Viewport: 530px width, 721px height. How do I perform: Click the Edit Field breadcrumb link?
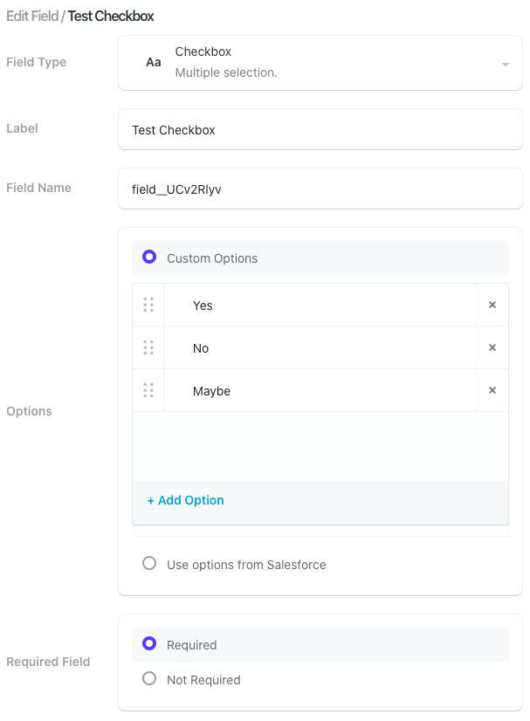tap(31, 16)
